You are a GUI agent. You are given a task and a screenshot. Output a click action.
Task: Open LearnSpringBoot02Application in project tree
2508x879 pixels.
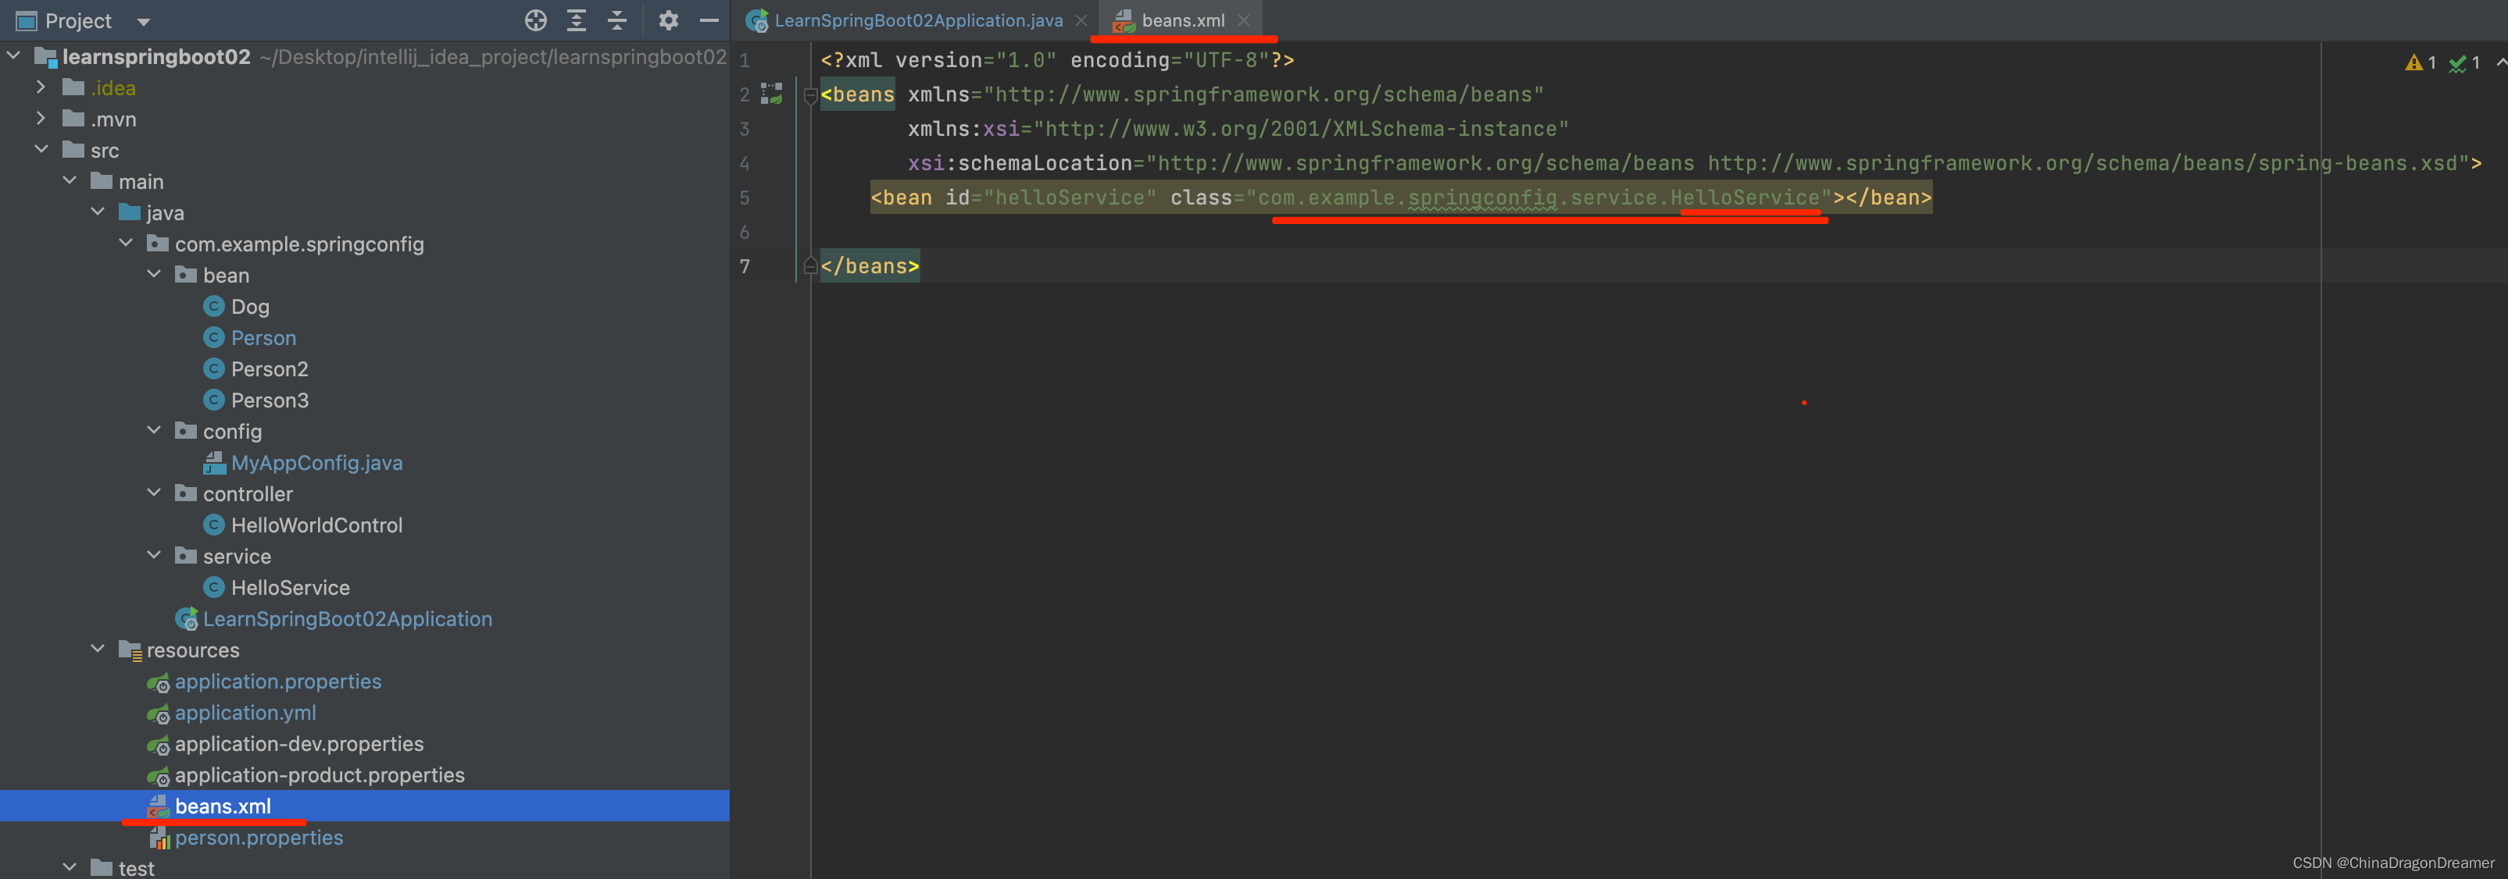[348, 618]
